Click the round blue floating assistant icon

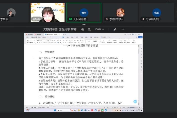tap(135, 101)
